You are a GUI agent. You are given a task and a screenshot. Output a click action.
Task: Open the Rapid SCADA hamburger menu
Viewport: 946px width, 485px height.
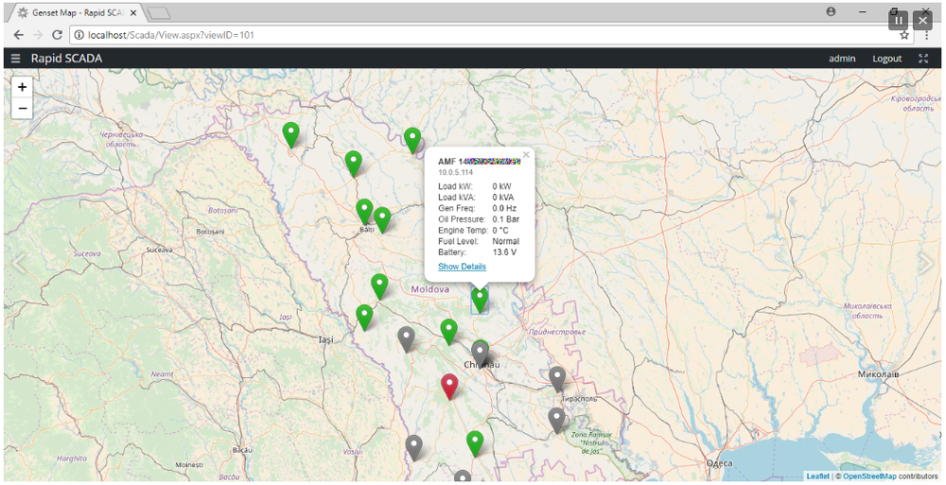click(16, 59)
